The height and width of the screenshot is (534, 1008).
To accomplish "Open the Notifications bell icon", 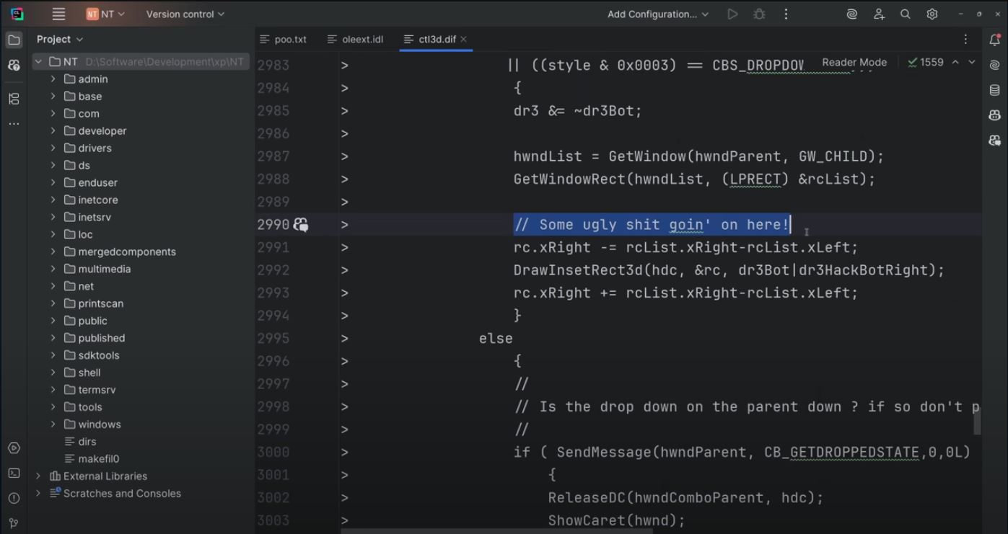I will click(994, 40).
